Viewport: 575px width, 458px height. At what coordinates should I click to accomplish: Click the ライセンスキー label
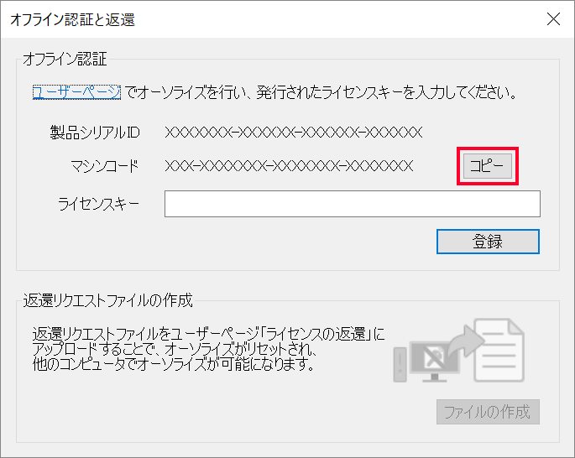(x=99, y=204)
